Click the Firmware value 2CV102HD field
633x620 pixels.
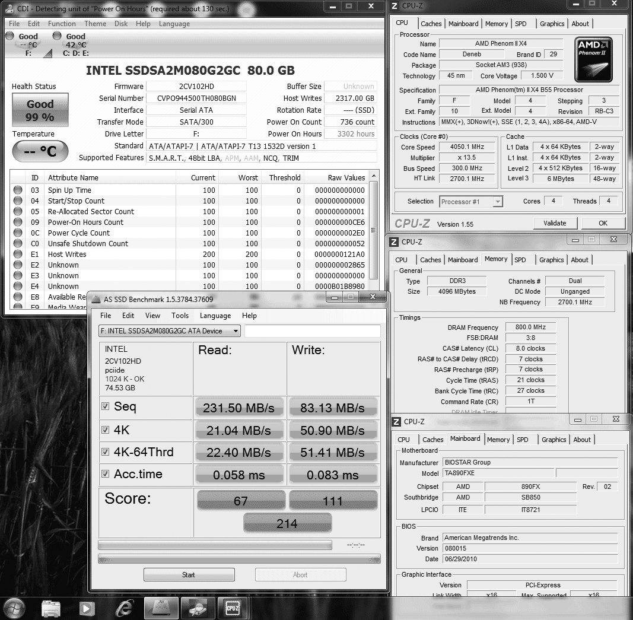196,87
